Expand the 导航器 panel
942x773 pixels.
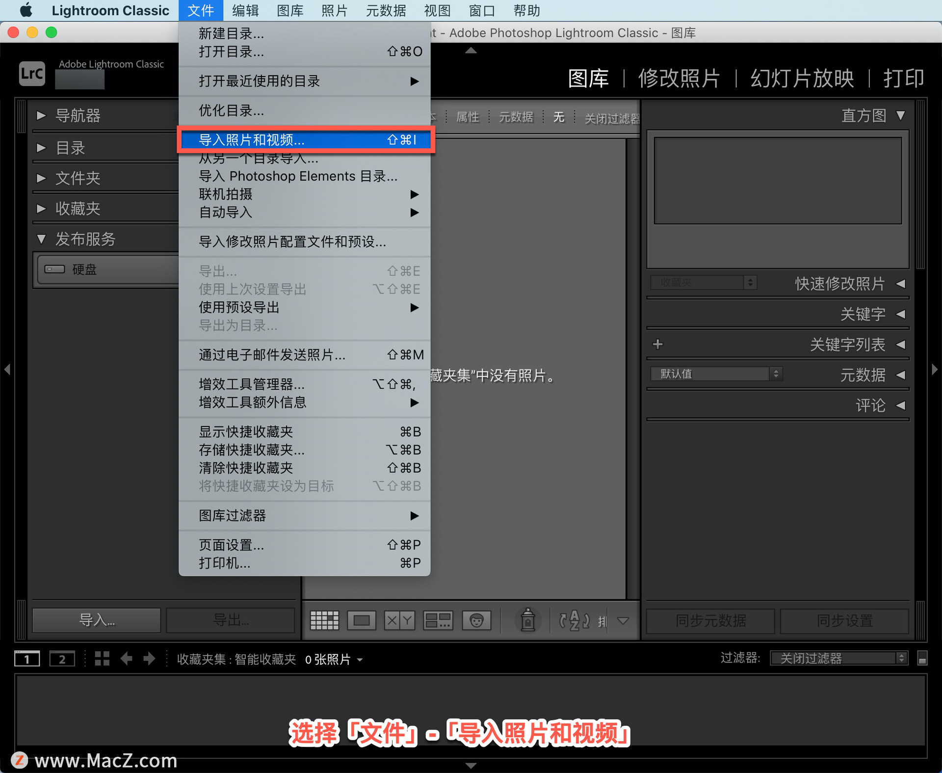[x=41, y=115]
